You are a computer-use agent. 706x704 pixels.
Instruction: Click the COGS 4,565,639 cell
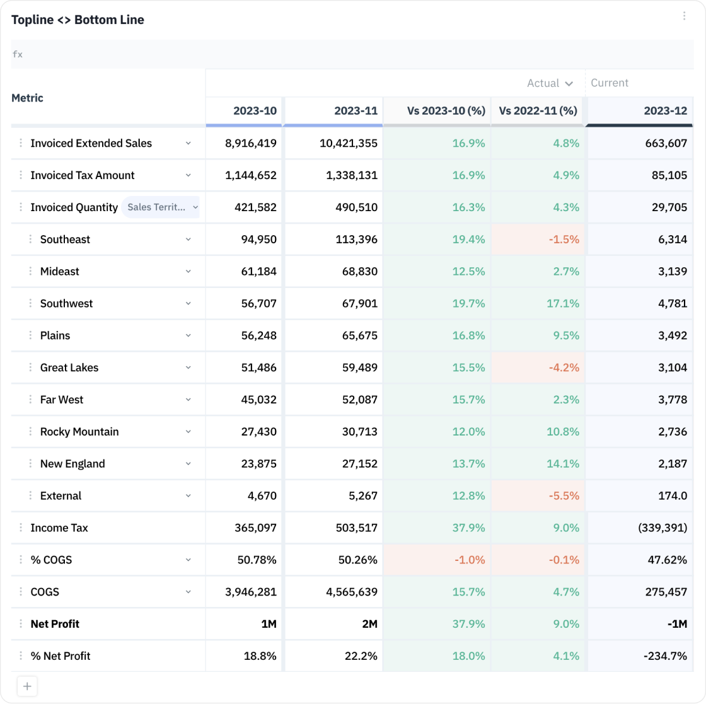pyautogui.click(x=333, y=591)
